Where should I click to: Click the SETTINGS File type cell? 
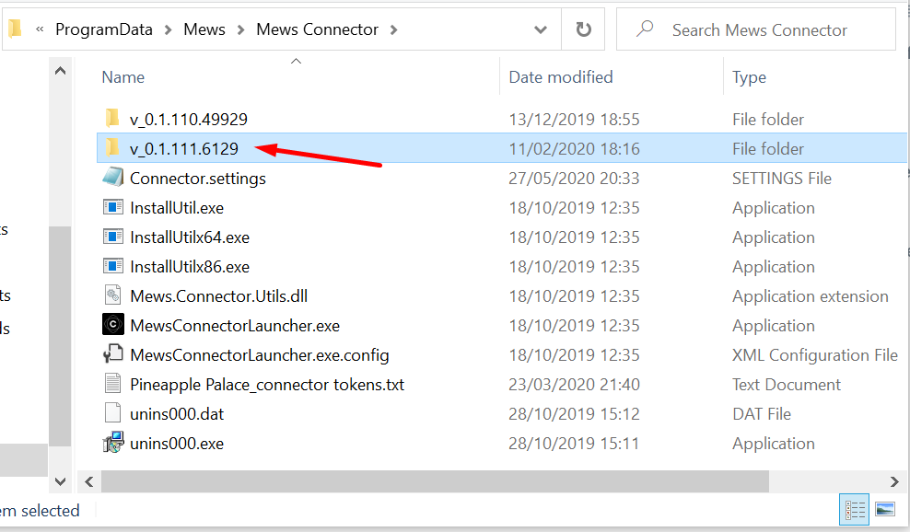pos(782,179)
